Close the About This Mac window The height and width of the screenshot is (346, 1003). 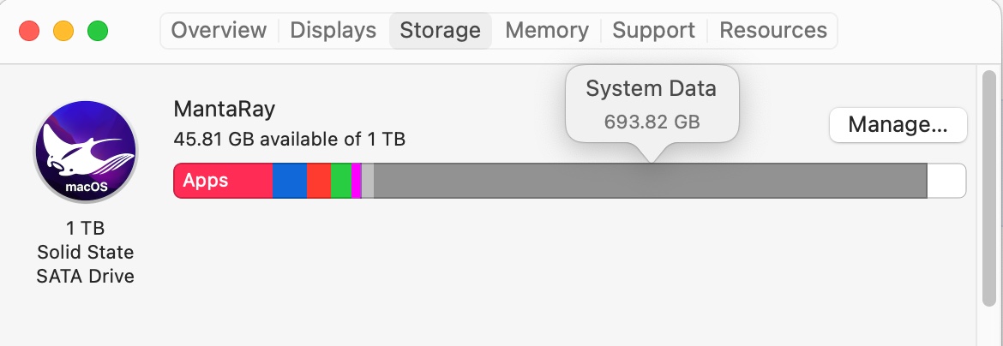29,32
